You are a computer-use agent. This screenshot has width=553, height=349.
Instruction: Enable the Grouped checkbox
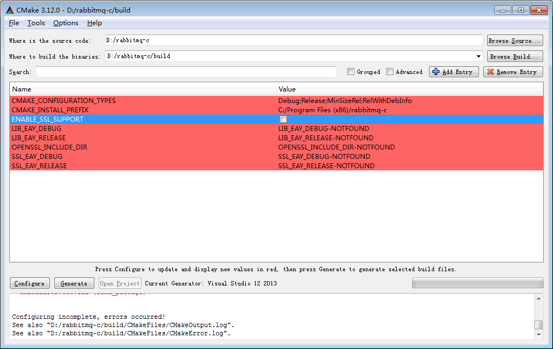tap(351, 72)
